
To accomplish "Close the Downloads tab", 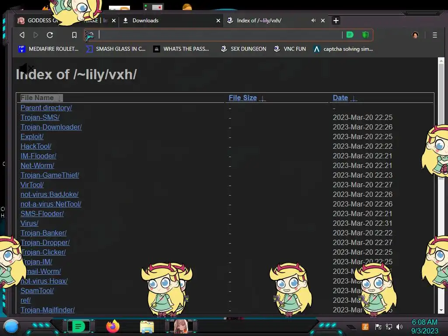I will pyautogui.click(x=218, y=21).
